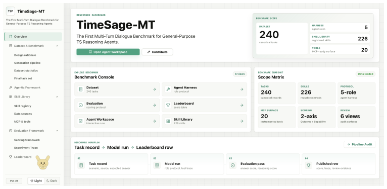
Task: Open the Dataset card icon
Action: [81, 89]
